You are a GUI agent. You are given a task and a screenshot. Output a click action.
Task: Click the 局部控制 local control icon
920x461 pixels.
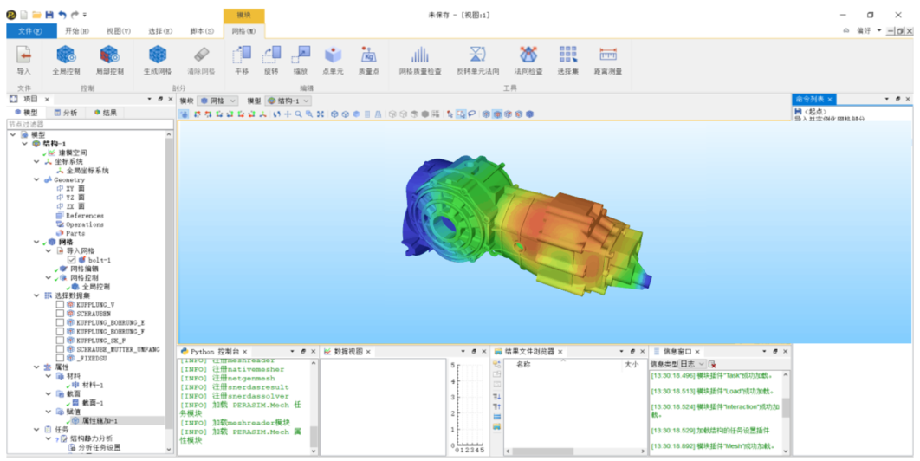click(x=109, y=59)
